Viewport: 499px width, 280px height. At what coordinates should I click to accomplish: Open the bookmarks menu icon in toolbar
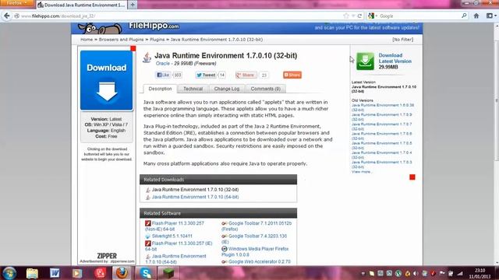pyautogui.click(x=490, y=16)
